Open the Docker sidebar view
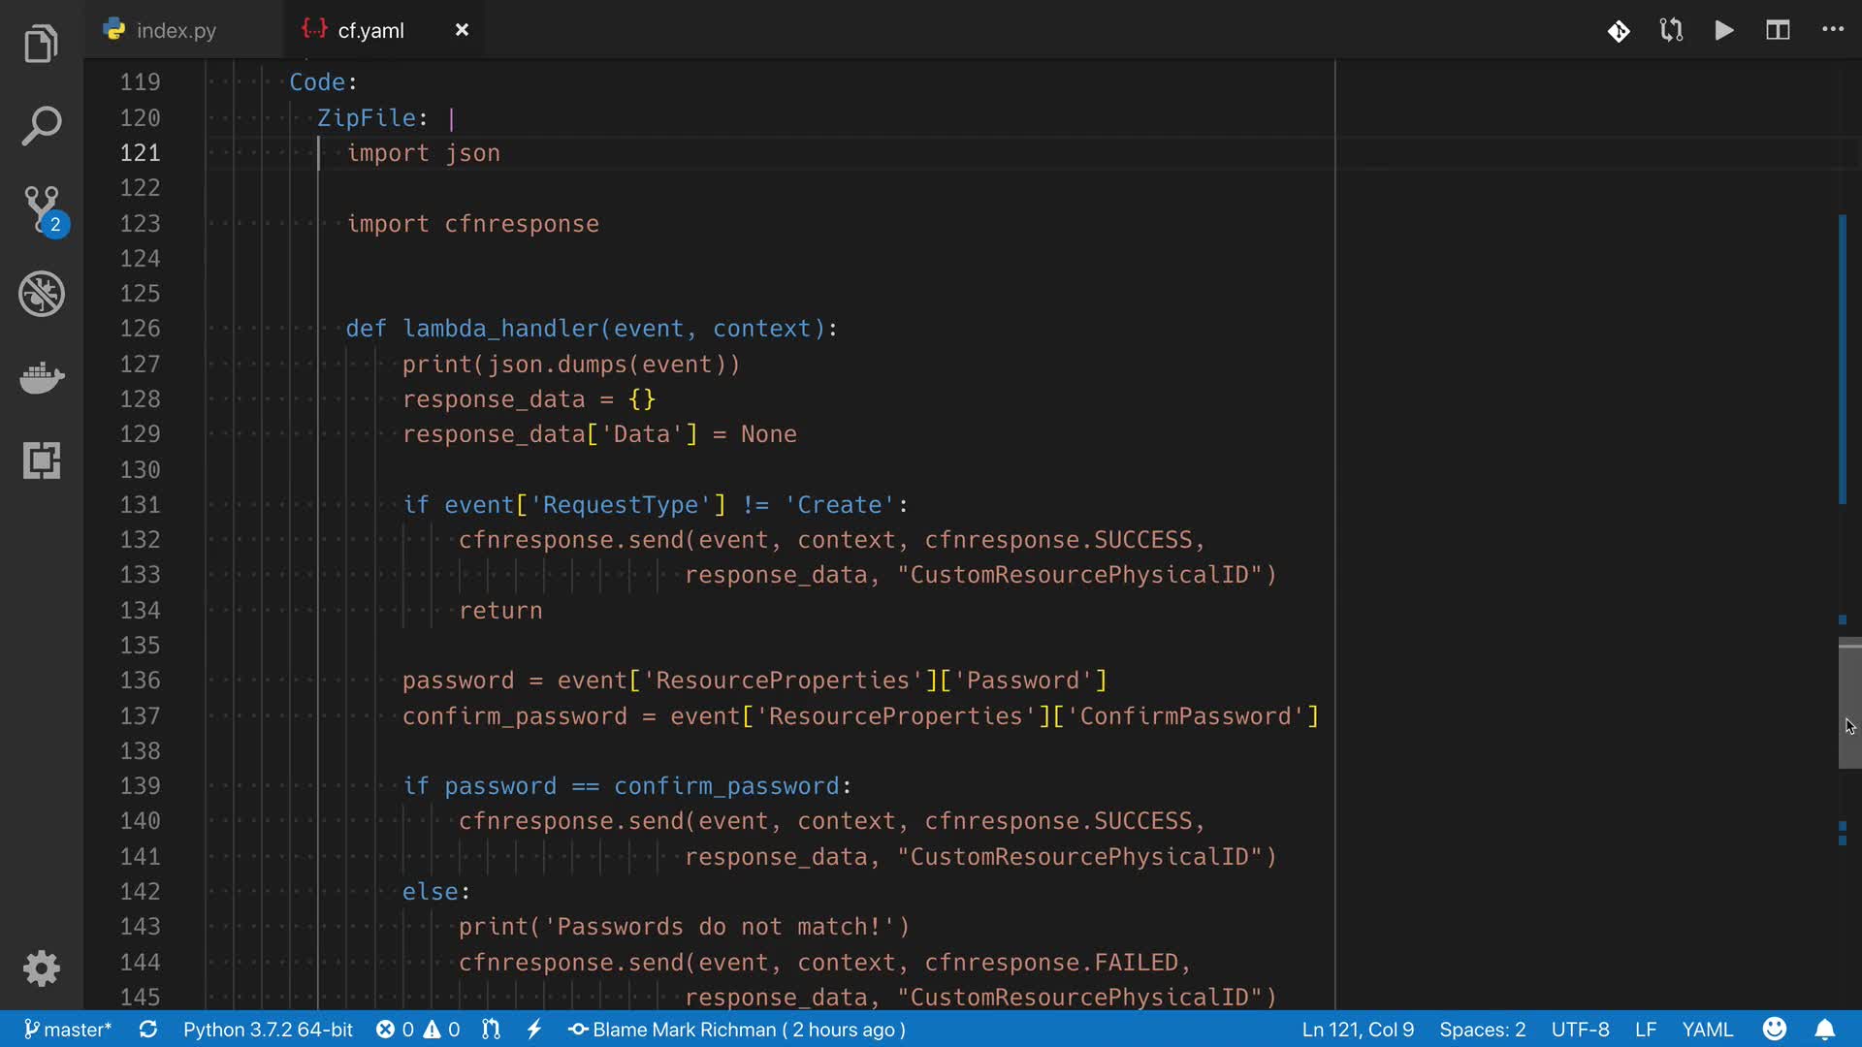The height and width of the screenshot is (1047, 1862). pos(42,377)
